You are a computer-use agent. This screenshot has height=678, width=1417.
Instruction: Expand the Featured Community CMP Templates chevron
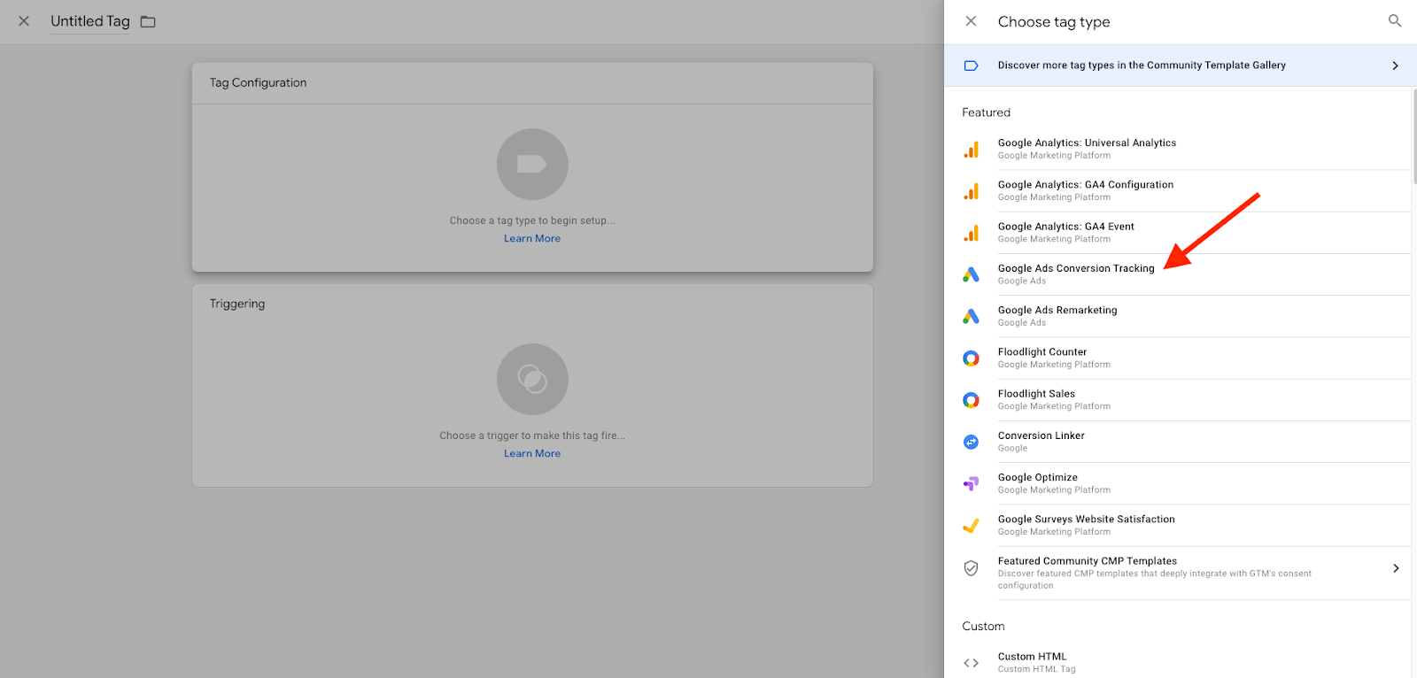[x=1396, y=568]
